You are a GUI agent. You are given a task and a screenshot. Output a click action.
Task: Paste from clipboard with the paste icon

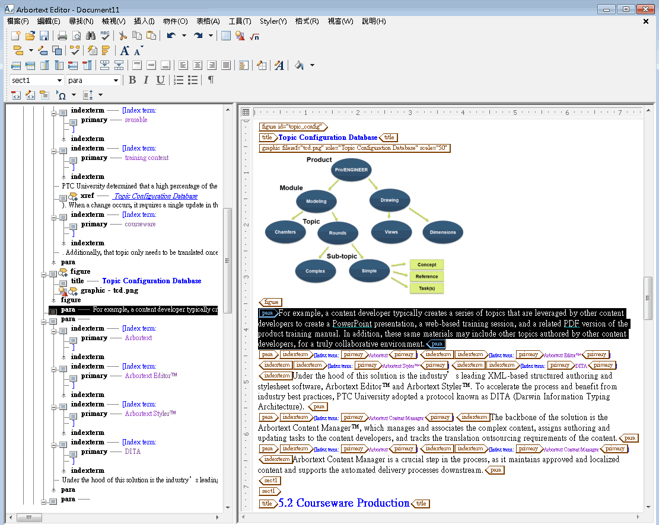(151, 36)
